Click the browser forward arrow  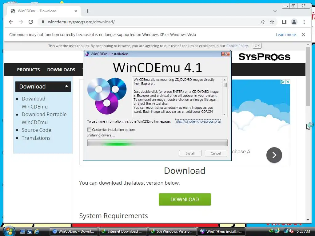[x=21, y=22]
